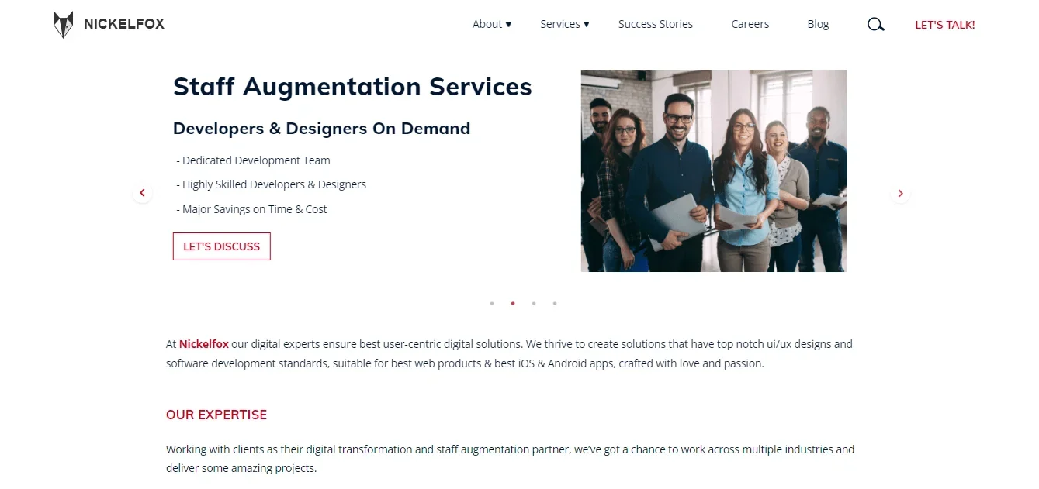This screenshot has width=1039, height=489.
Task: Navigate to the Careers page
Action: pos(750,24)
